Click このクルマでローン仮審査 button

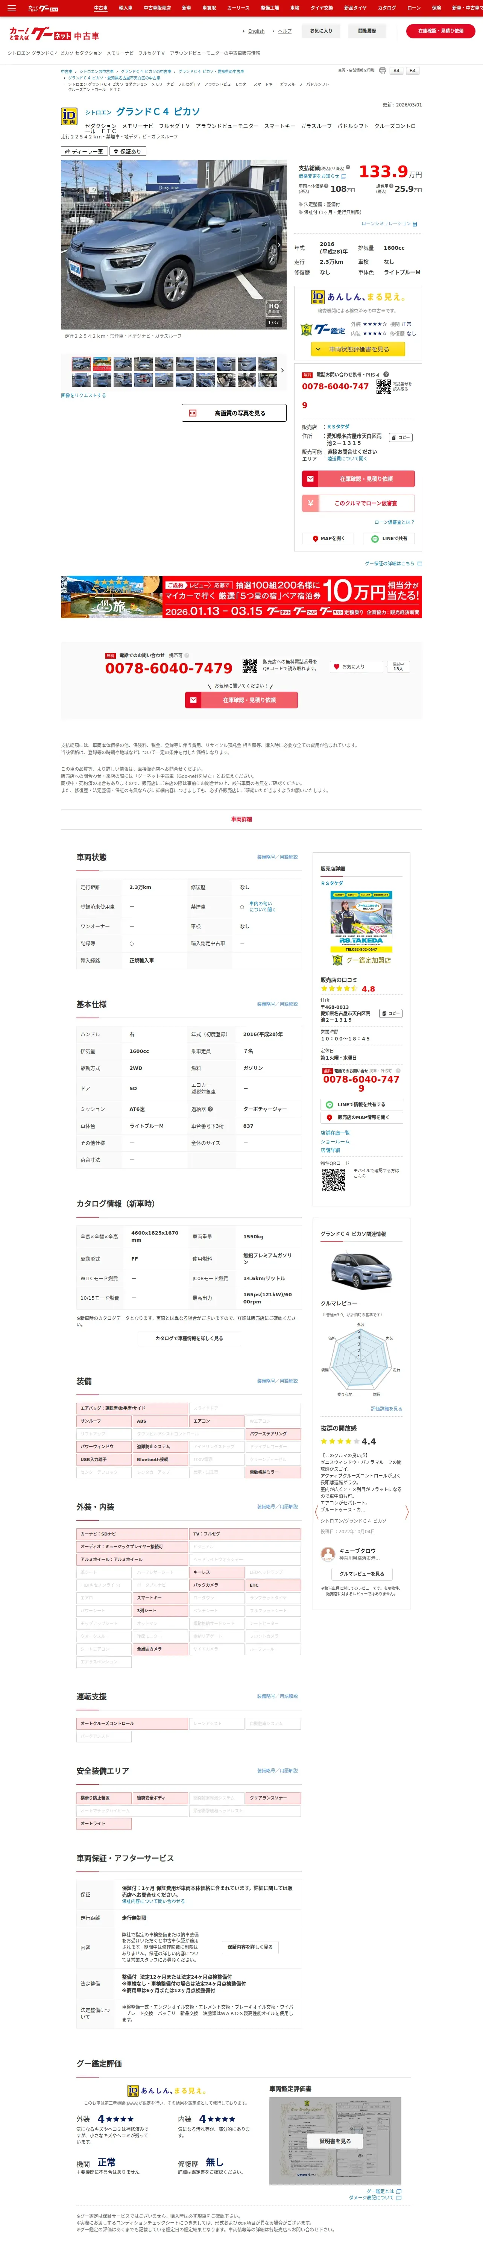point(358,504)
